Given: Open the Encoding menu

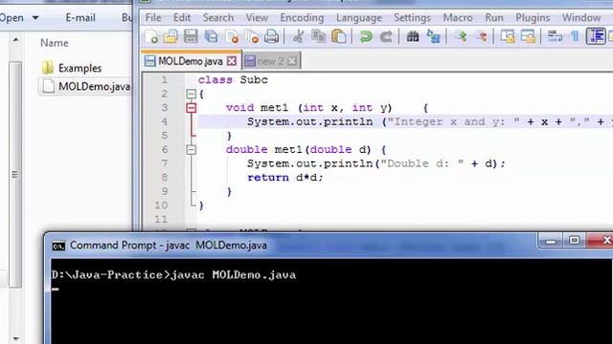Looking at the screenshot, I should point(302,17).
